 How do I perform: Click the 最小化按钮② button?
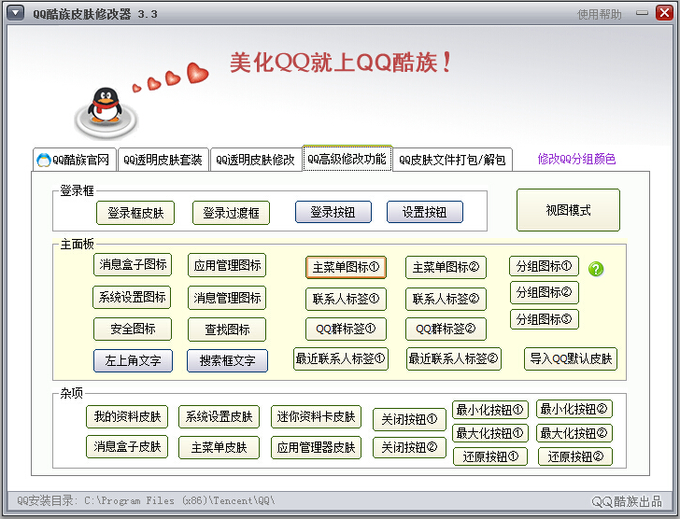pyautogui.click(x=574, y=409)
